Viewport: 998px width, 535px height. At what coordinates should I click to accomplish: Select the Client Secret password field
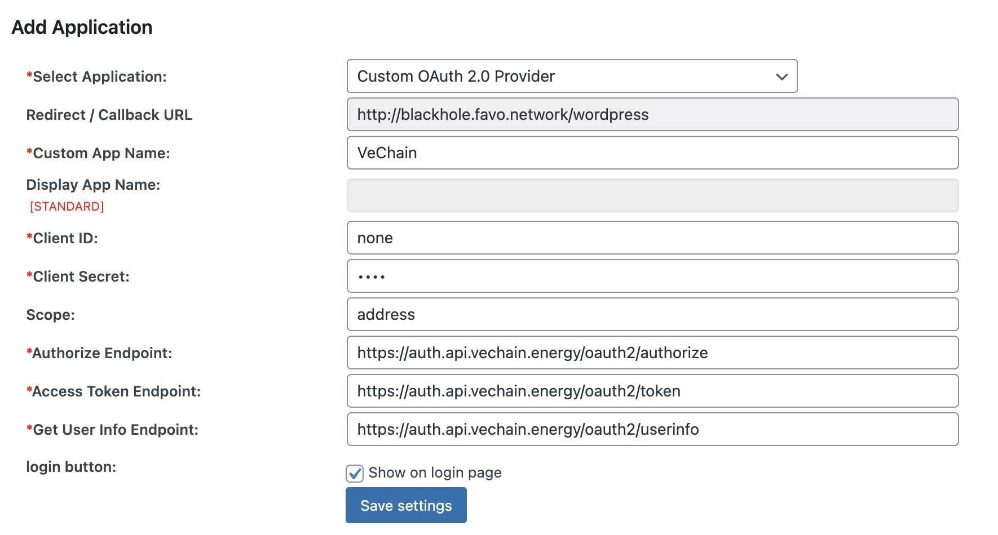point(652,276)
